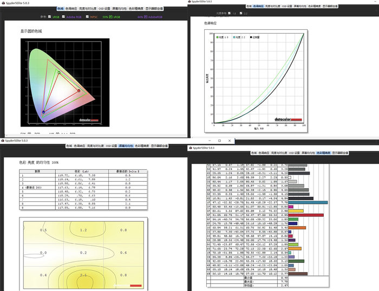Click the CIE gamut diagram image
The height and width of the screenshot is (291, 379).
pos(65,82)
